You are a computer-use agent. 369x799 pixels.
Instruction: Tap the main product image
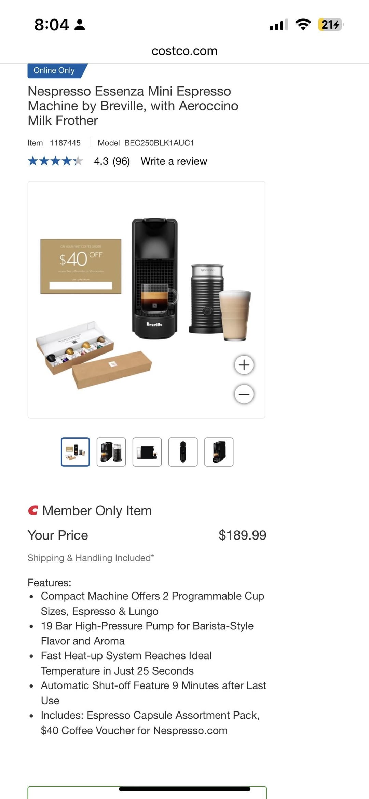tap(147, 300)
